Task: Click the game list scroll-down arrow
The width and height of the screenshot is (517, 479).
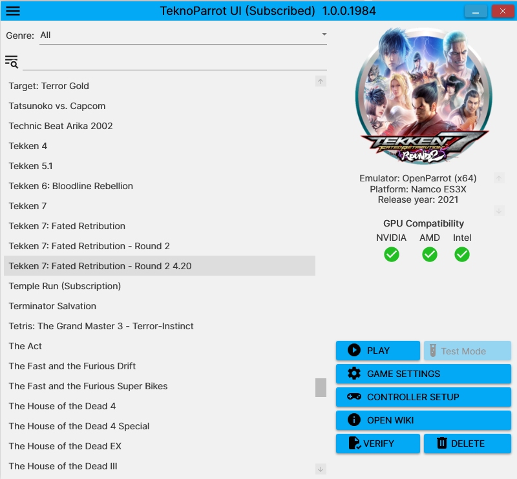Action: (x=321, y=469)
